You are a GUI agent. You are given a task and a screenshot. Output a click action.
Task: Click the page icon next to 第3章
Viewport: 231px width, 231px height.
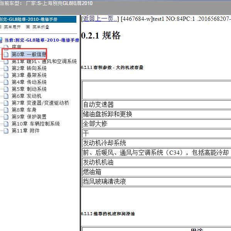pyautogui.click(x=6, y=75)
